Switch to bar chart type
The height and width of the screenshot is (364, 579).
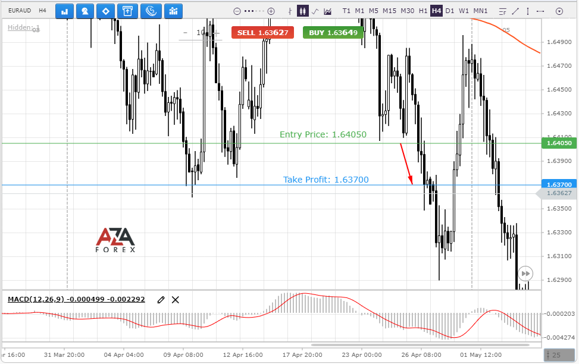[x=290, y=11]
